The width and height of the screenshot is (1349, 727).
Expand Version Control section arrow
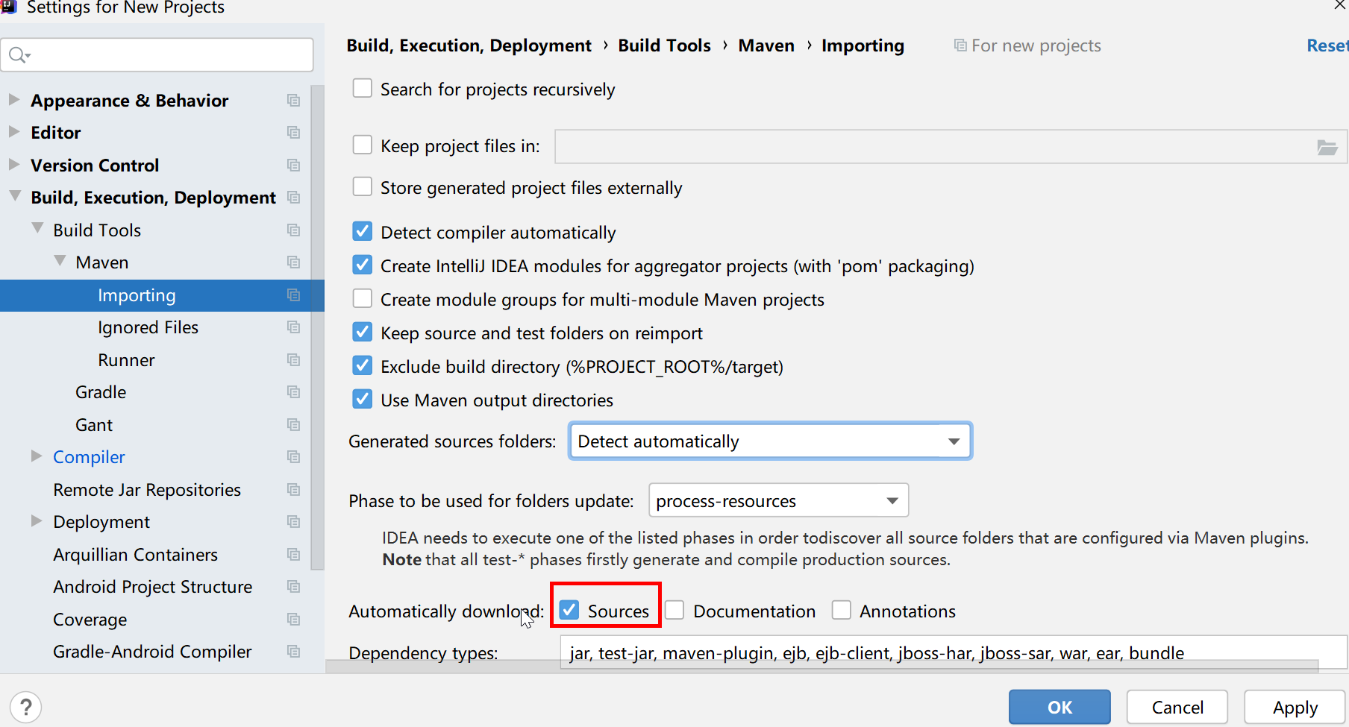point(13,164)
